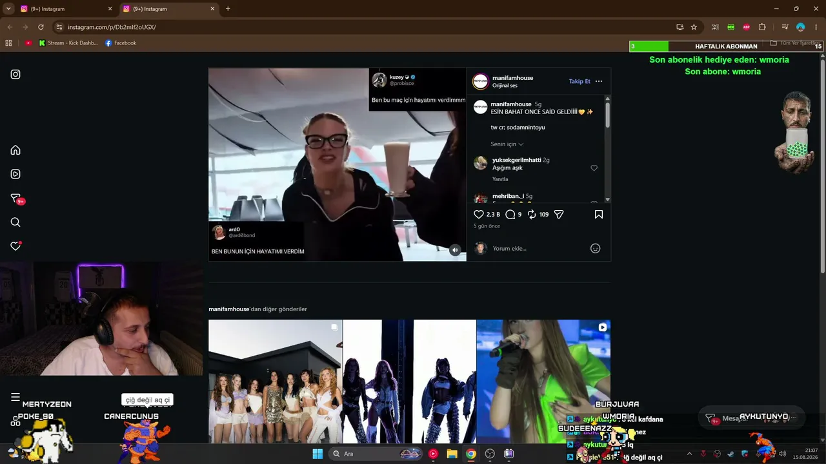Viewport: 826px width, 464px height.
Task: Mute or unmute the video audio
Action: (455, 250)
